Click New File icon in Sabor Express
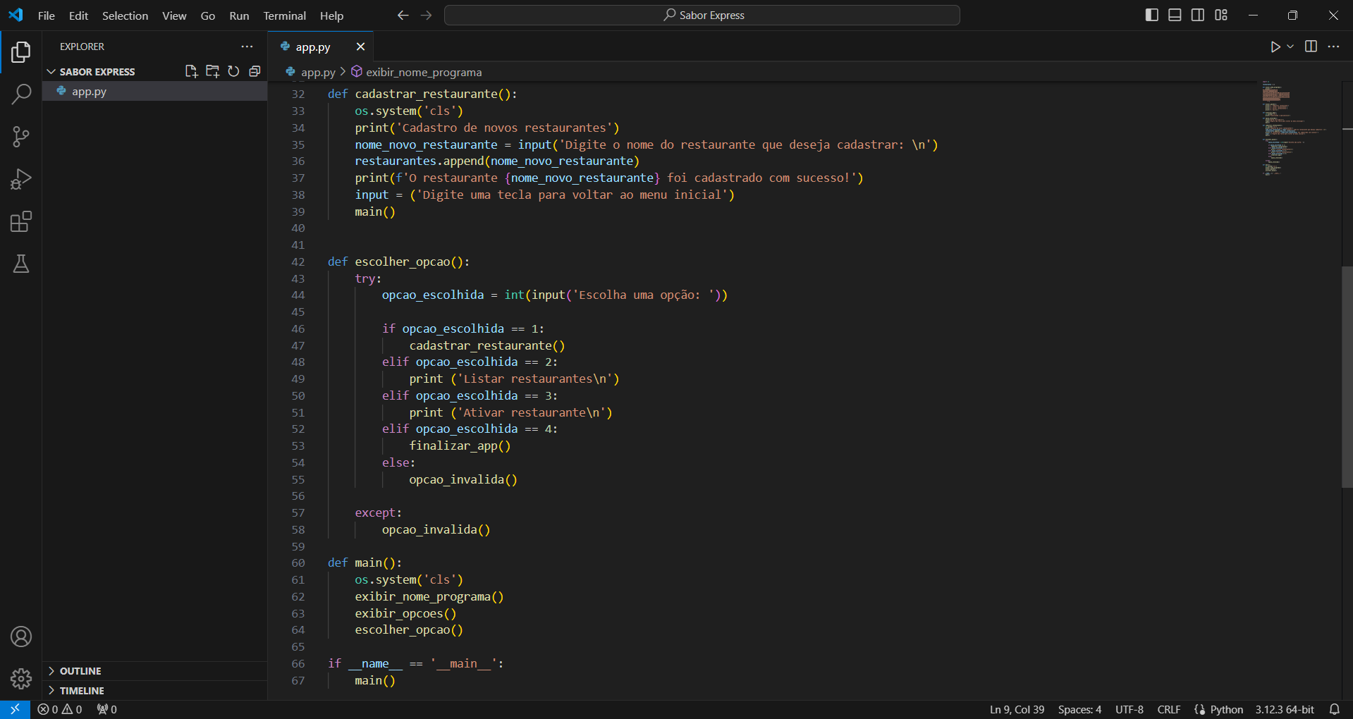Screen dimensions: 1353x719 [x=191, y=71]
